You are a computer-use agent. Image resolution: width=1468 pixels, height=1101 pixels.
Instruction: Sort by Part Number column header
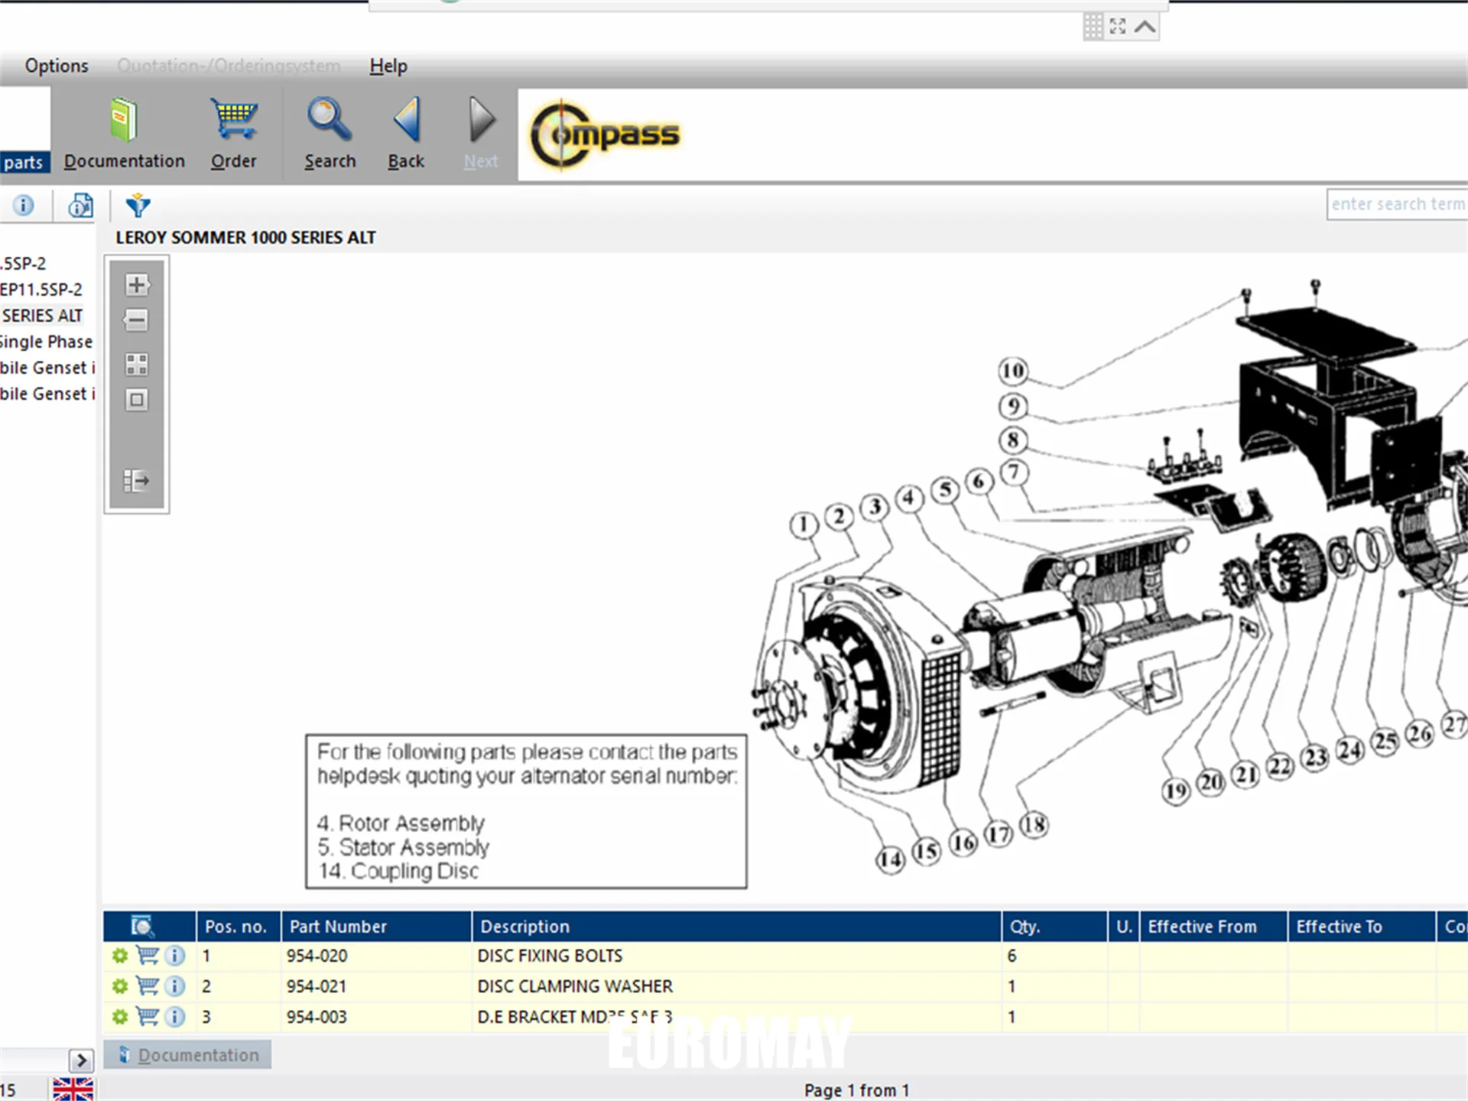click(376, 926)
